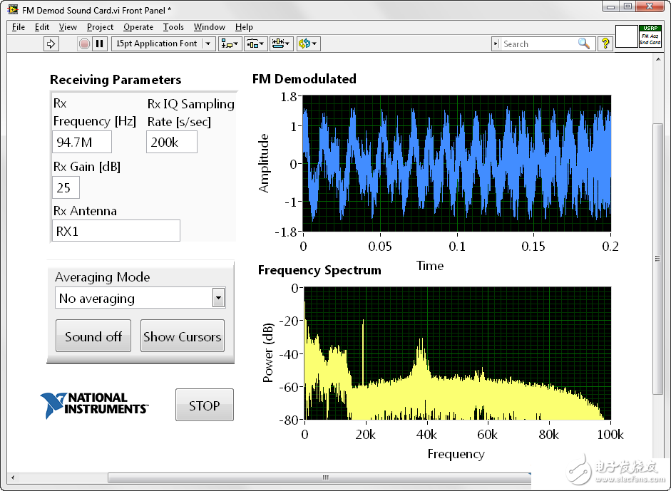Click the yellow context help question mark
Viewport: 671px width, 491px height.
(x=605, y=43)
